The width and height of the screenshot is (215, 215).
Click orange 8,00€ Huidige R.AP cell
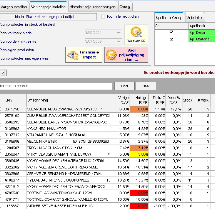pos(139,109)
